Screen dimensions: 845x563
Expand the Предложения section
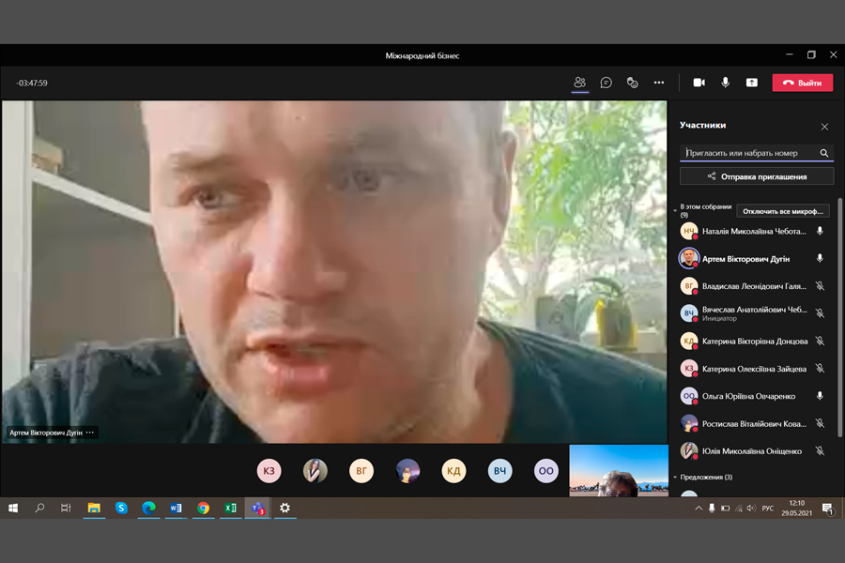click(675, 478)
